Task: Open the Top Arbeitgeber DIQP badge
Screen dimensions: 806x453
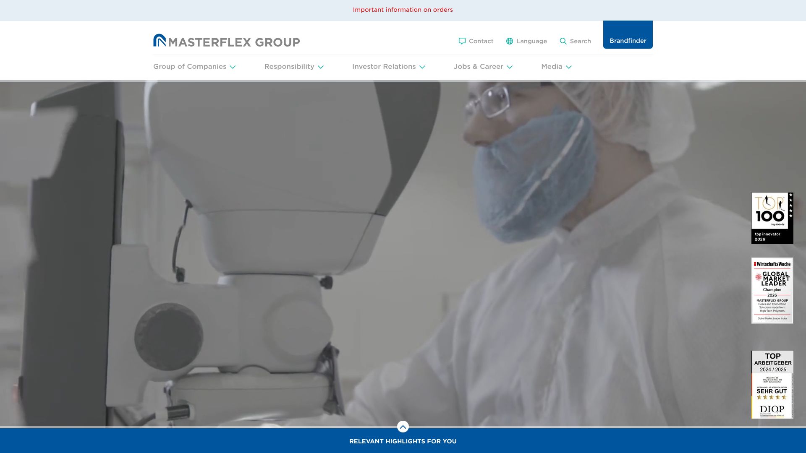Action: pos(772,384)
